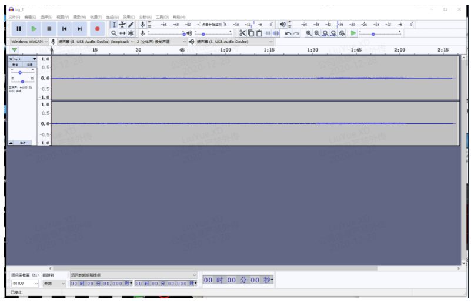Click the track Select button at panel bottom

pos(23,143)
